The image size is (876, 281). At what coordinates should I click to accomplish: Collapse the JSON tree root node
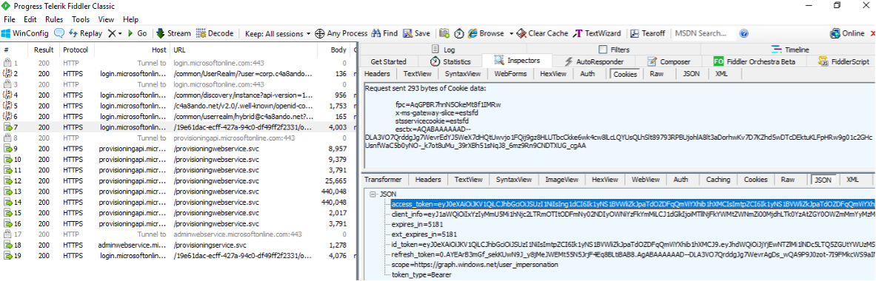[x=372, y=194]
